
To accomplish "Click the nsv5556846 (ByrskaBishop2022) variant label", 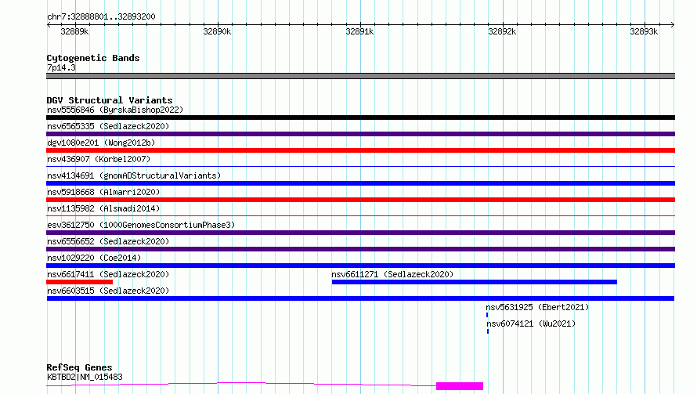I will pos(115,110).
